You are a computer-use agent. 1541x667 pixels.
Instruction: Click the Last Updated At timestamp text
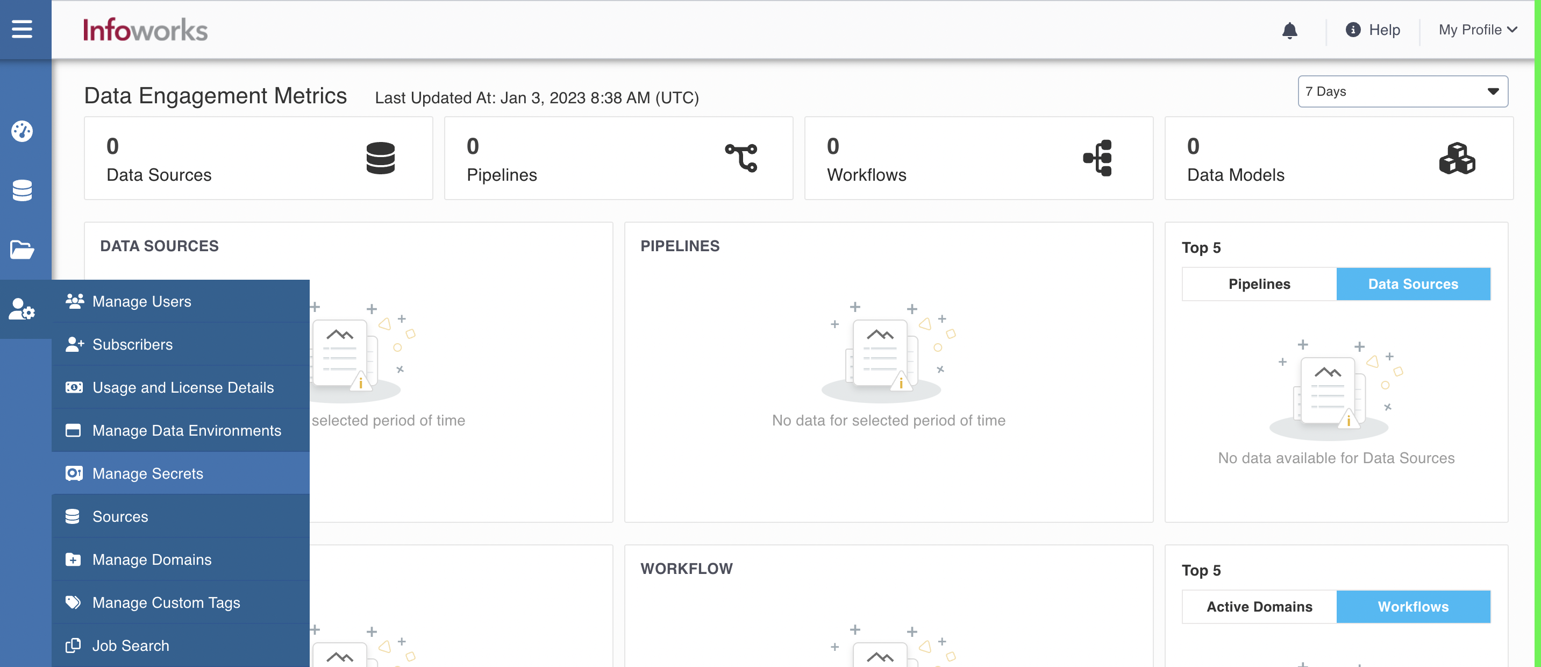point(537,97)
